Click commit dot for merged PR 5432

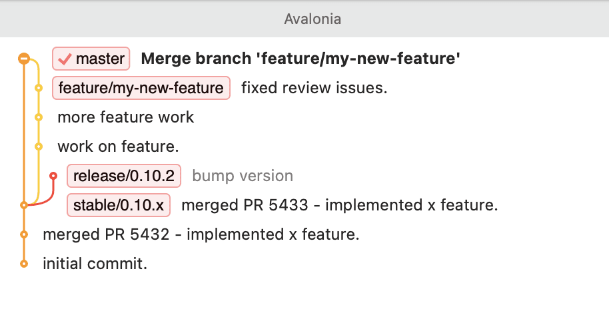tap(24, 234)
